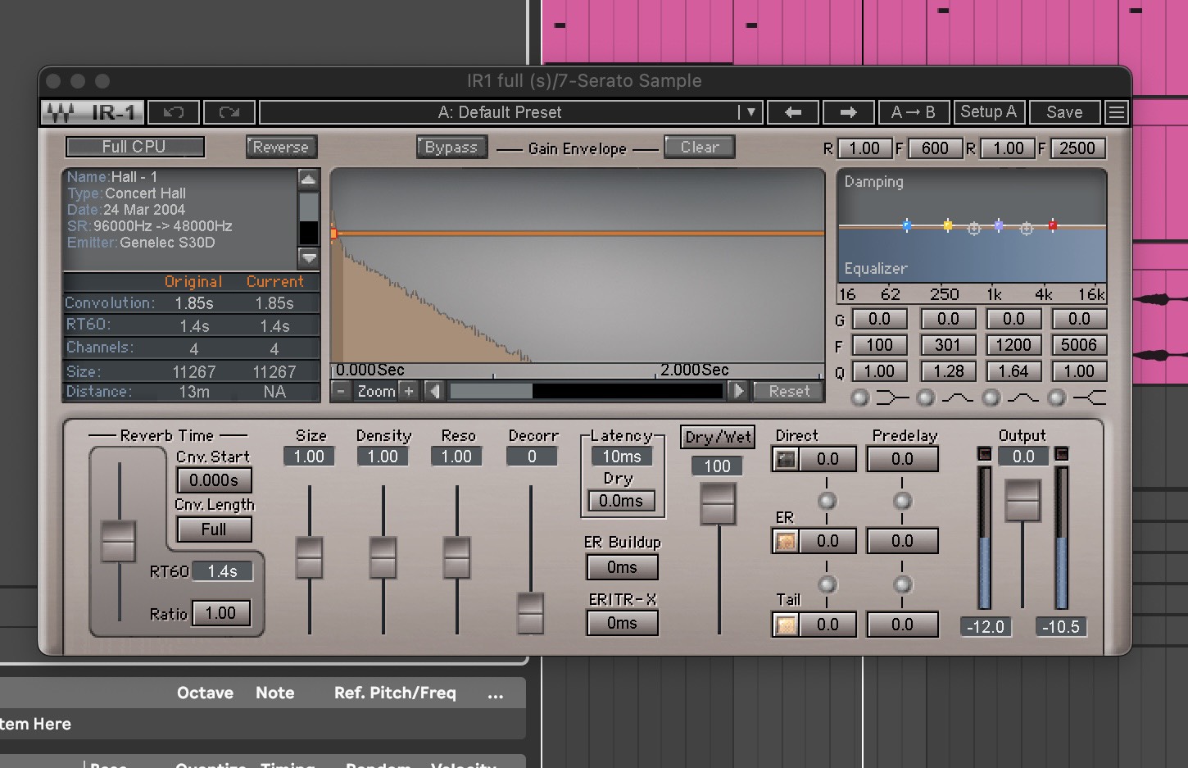
Task: Click the high shelf EQ band icon
Action: coord(1090,398)
